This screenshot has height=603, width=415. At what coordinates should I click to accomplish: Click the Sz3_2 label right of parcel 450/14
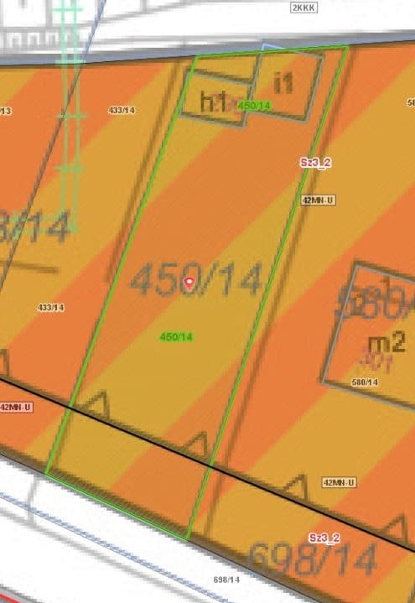tap(315, 163)
